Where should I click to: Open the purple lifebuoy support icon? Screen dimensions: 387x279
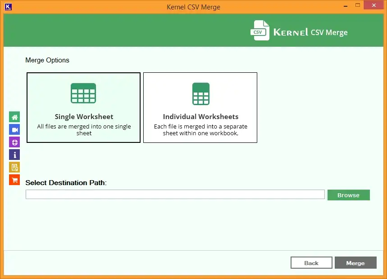click(14, 142)
